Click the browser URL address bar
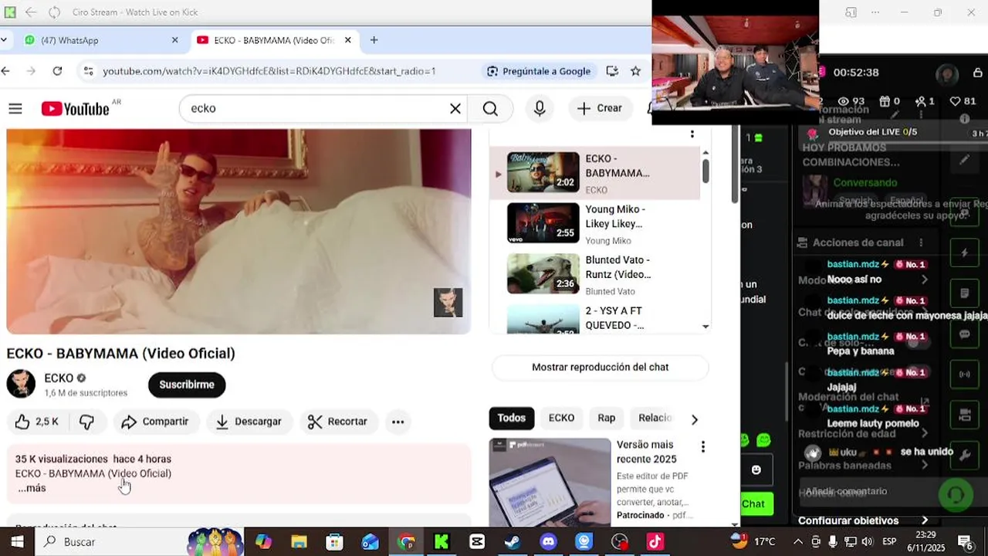The width and height of the screenshot is (988, 556). 269,71
